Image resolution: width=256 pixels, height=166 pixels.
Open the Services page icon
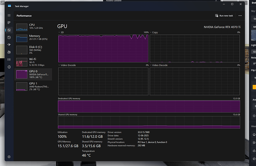(x=9, y=67)
